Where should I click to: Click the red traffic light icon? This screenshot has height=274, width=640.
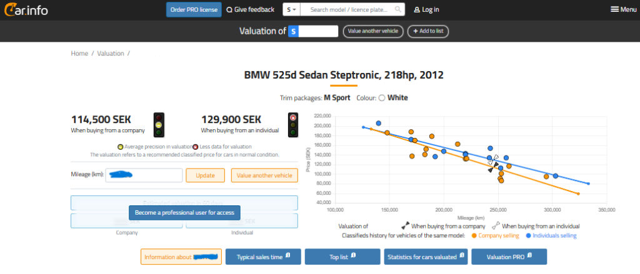(292, 124)
